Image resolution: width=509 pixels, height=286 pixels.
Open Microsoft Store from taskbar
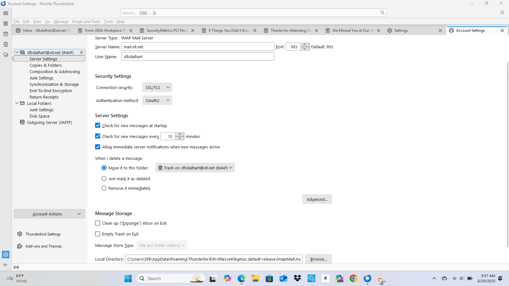coord(269,279)
